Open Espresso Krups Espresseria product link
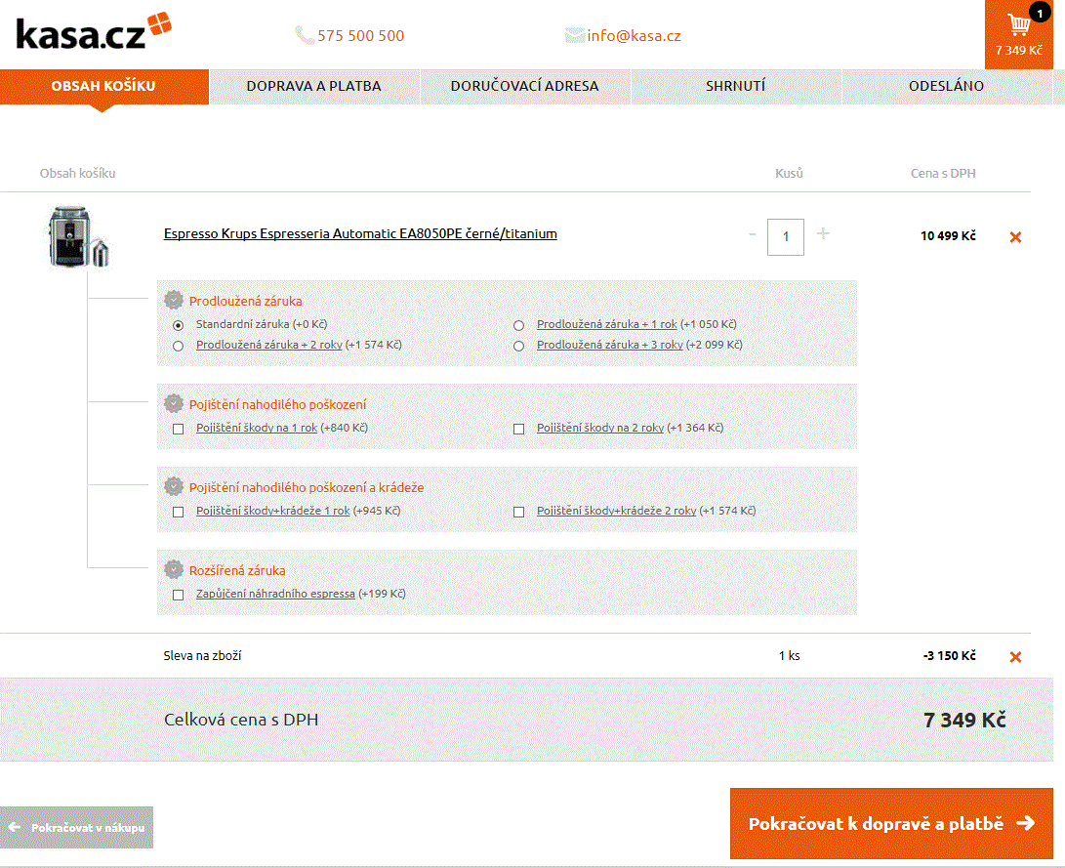The height and width of the screenshot is (868, 1065). [x=360, y=233]
